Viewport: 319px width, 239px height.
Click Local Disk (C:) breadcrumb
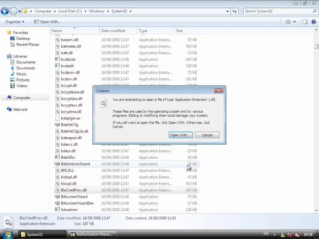[x=70, y=11]
